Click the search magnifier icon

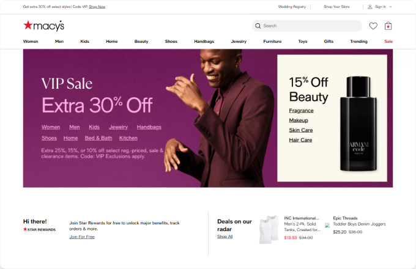coord(258,26)
